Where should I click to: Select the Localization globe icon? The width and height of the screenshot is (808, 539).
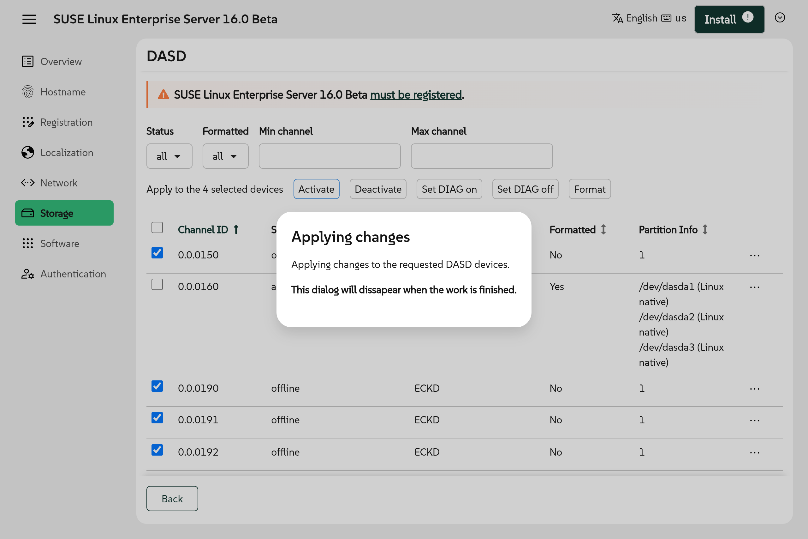click(x=28, y=152)
